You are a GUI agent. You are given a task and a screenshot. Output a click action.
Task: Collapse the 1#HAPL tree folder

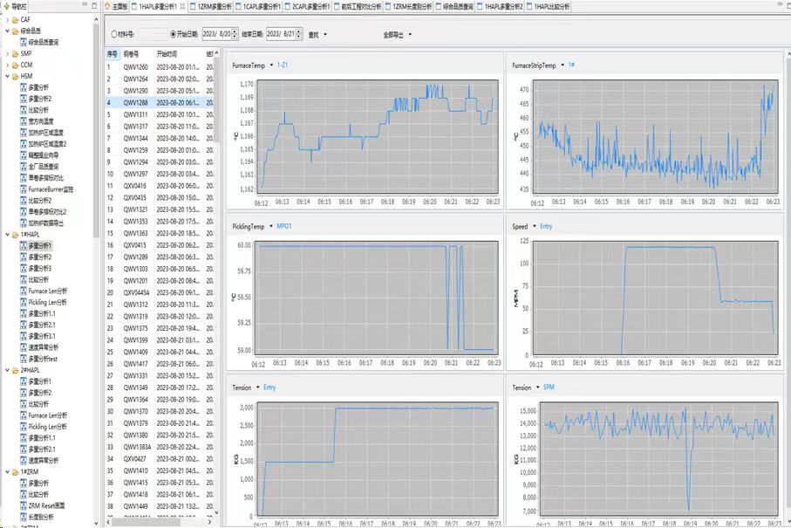(8, 235)
